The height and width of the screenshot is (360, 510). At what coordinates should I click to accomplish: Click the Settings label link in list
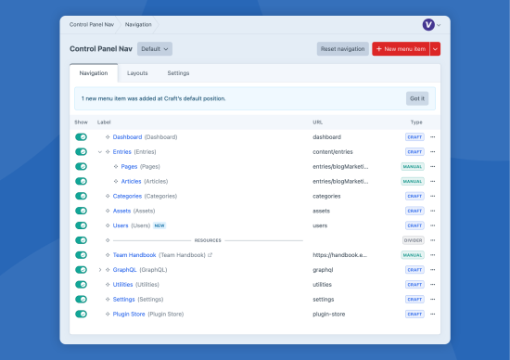pyautogui.click(x=123, y=300)
